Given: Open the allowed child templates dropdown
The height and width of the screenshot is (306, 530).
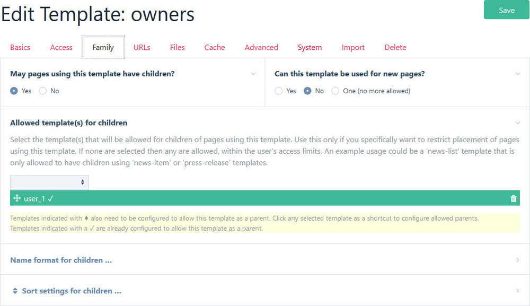Looking at the screenshot, I should pos(49,182).
